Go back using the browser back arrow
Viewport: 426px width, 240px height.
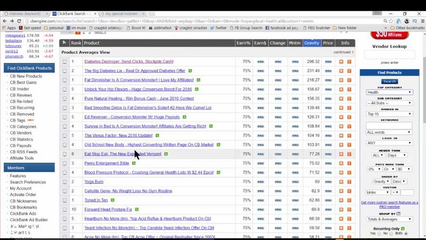coord(5,21)
